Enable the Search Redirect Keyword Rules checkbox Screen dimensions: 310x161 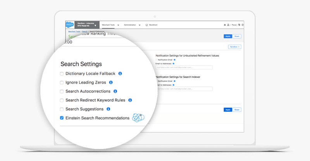click(62, 100)
